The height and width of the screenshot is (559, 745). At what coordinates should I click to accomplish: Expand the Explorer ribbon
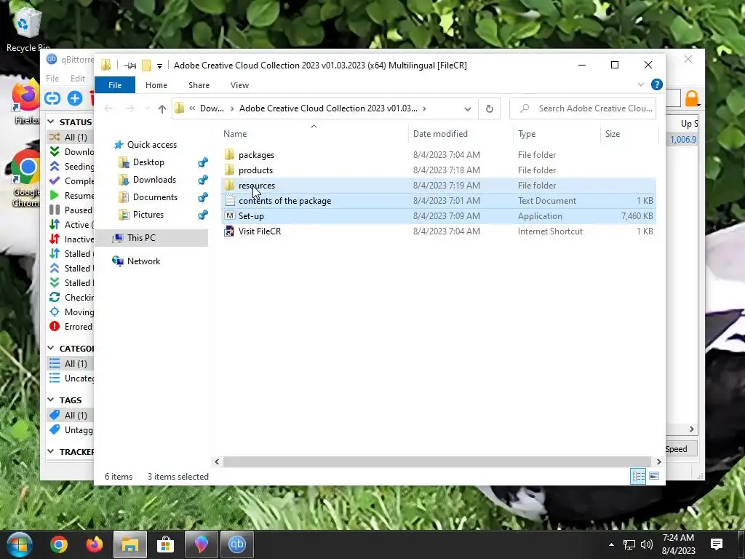[x=640, y=84]
